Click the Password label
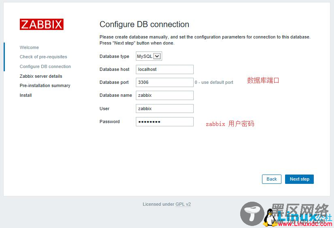334x228 pixels. pyautogui.click(x=110, y=122)
